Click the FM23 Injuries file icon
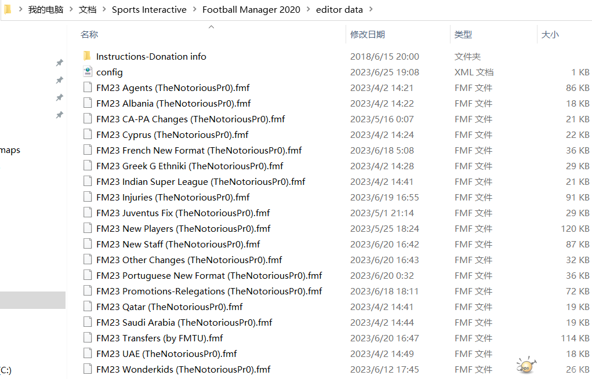 pos(88,197)
